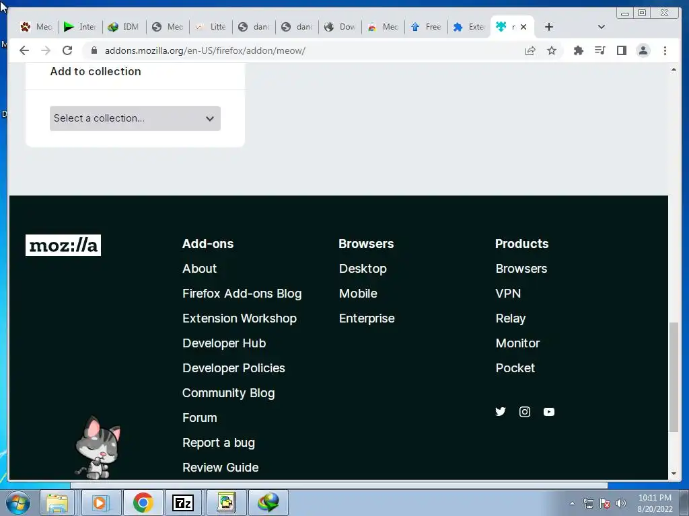Switch to the first Meo paw tab

[x=36, y=27]
